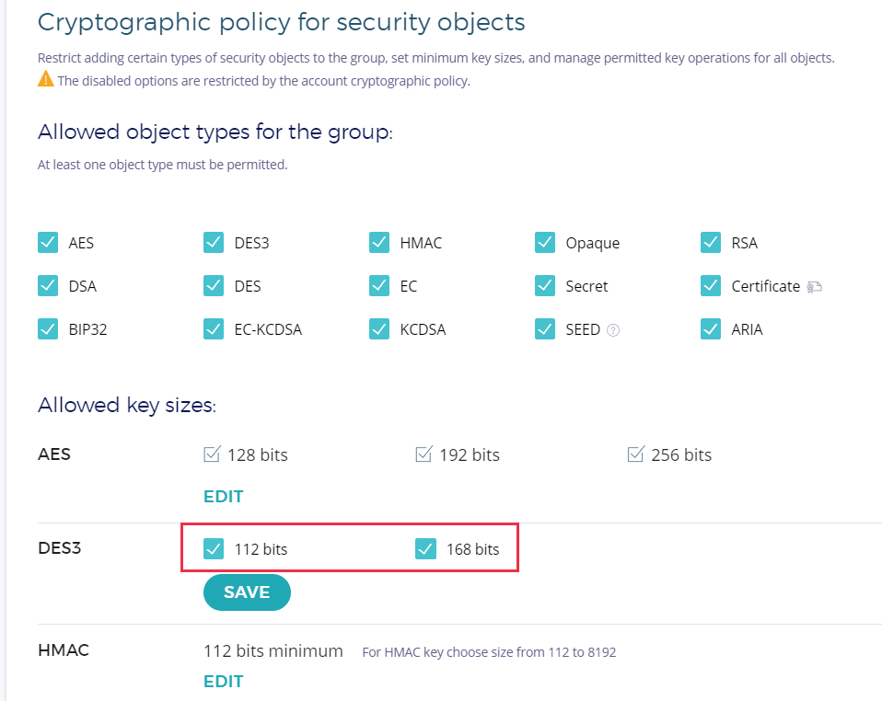Disable the ARIA object type
This screenshot has width=882, height=701.
tap(711, 329)
